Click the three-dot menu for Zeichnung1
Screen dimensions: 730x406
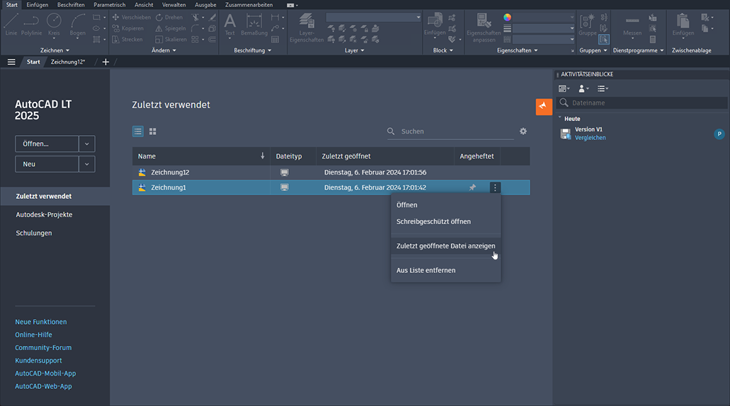pyautogui.click(x=495, y=187)
